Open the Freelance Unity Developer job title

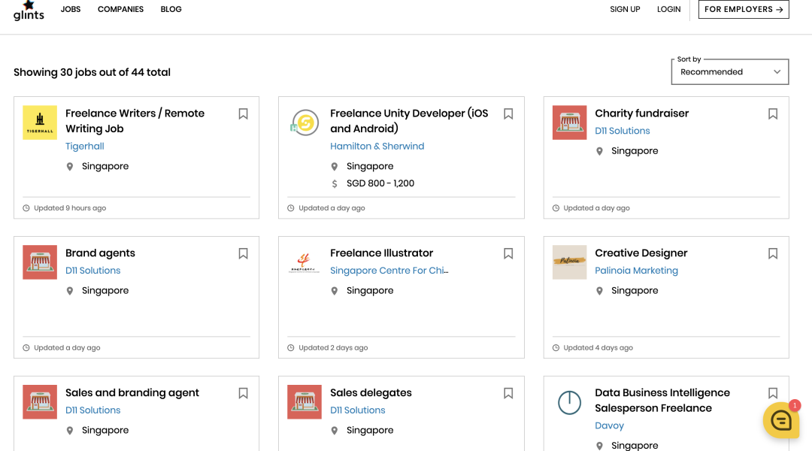coord(409,121)
